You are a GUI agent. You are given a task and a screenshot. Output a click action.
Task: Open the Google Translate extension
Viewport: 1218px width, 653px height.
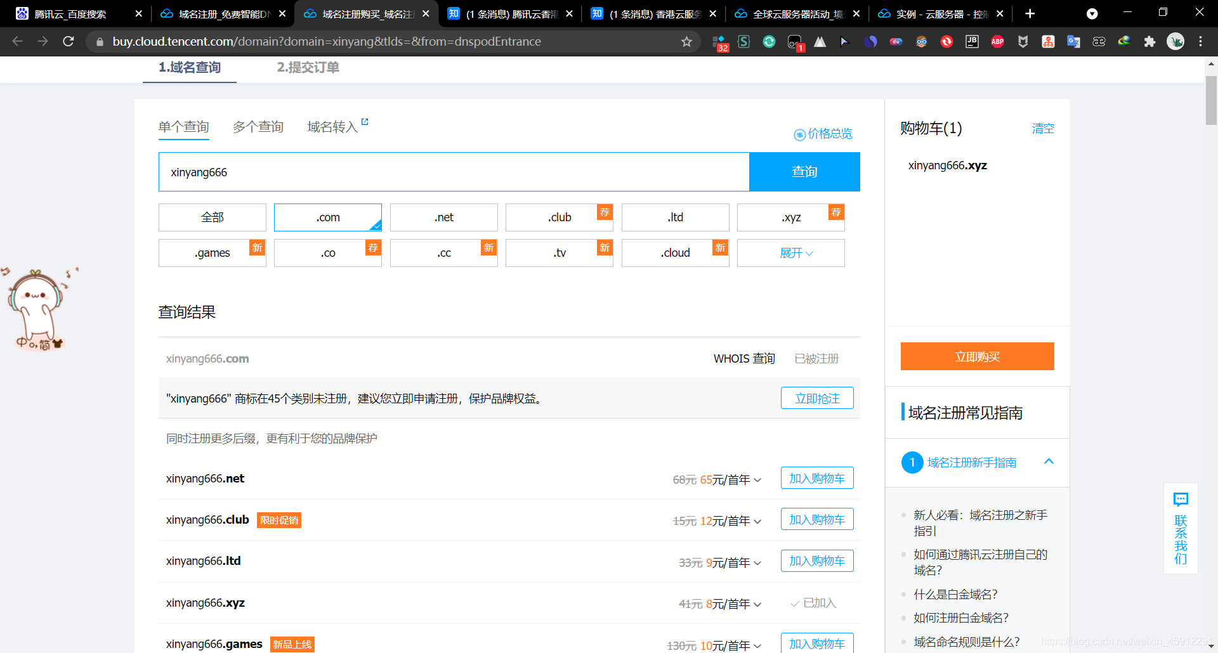pyautogui.click(x=1073, y=41)
